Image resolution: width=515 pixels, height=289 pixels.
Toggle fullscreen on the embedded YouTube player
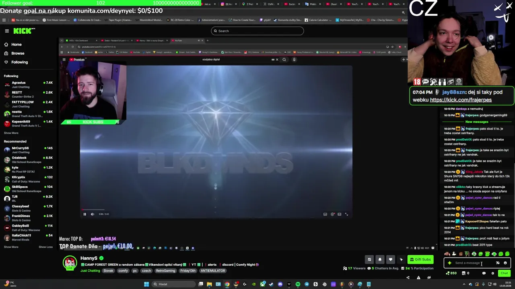346,214
